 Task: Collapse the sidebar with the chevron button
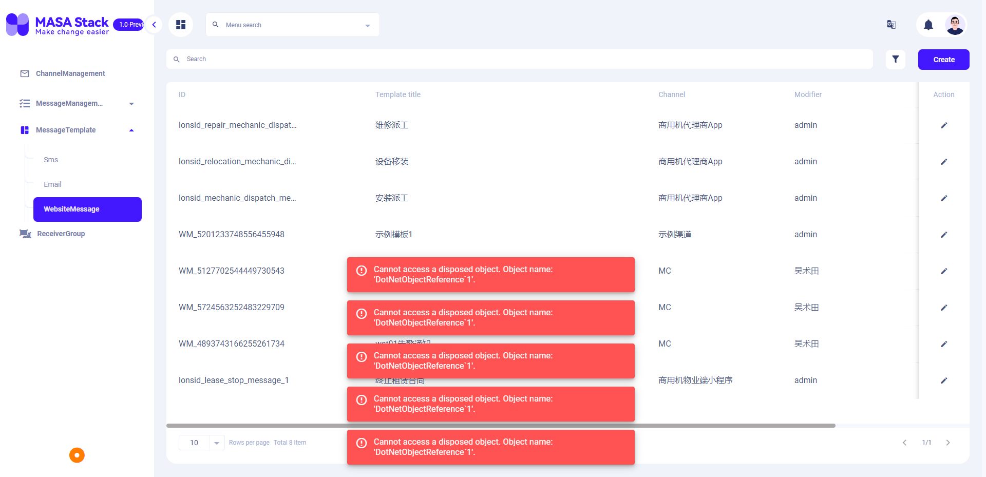(154, 25)
